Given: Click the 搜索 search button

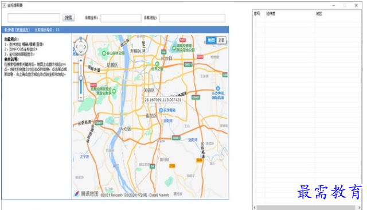Looking at the screenshot, I should (x=68, y=18).
